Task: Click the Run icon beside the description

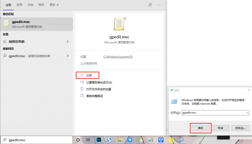Action: (174, 102)
